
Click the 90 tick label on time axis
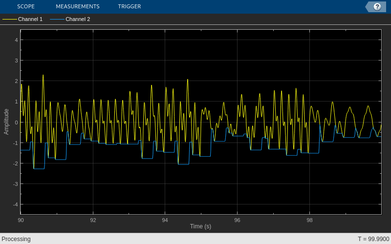[x=21, y=221]
